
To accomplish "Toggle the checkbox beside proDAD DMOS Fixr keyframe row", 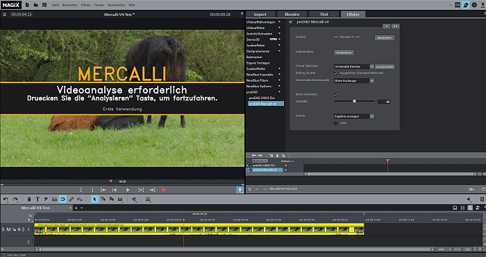I will click(x=251, y=166).
